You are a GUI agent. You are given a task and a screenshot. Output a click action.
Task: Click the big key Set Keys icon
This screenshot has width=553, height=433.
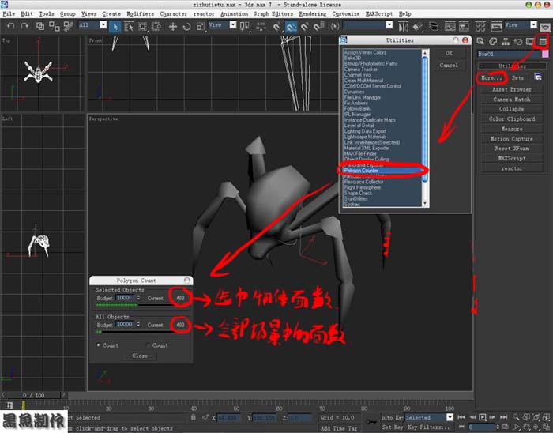(x=371, y=422)
